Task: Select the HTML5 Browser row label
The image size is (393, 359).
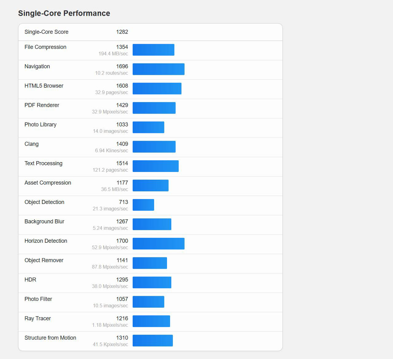Action: pos(44,86)
